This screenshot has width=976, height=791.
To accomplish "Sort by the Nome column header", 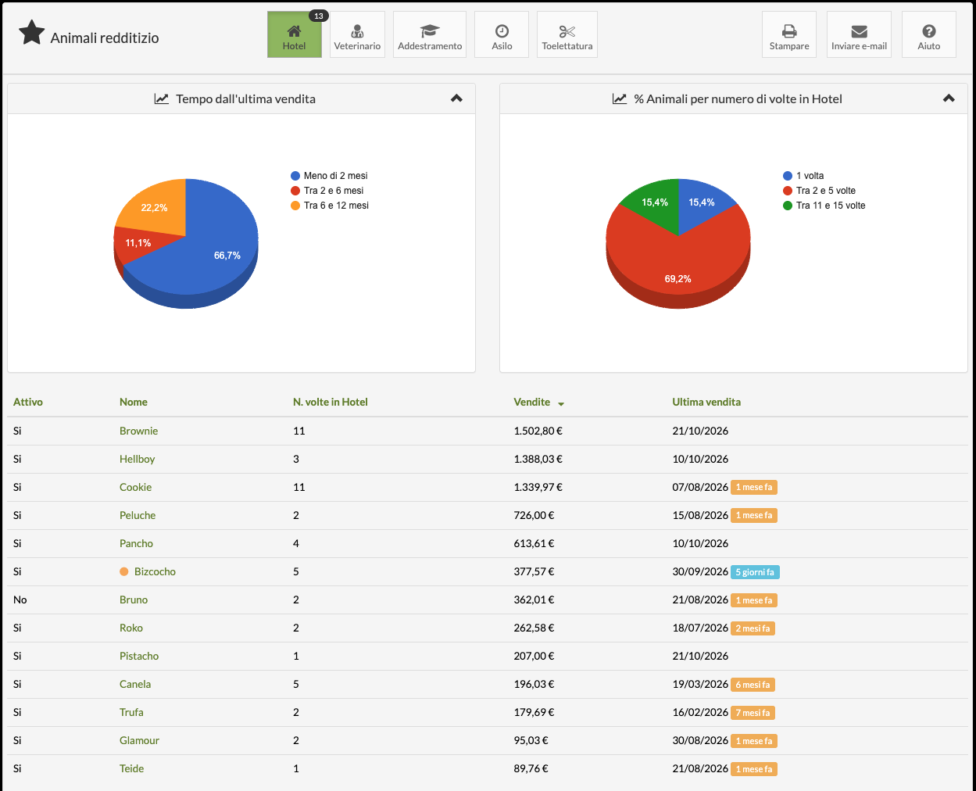I will tap(134, 402).
